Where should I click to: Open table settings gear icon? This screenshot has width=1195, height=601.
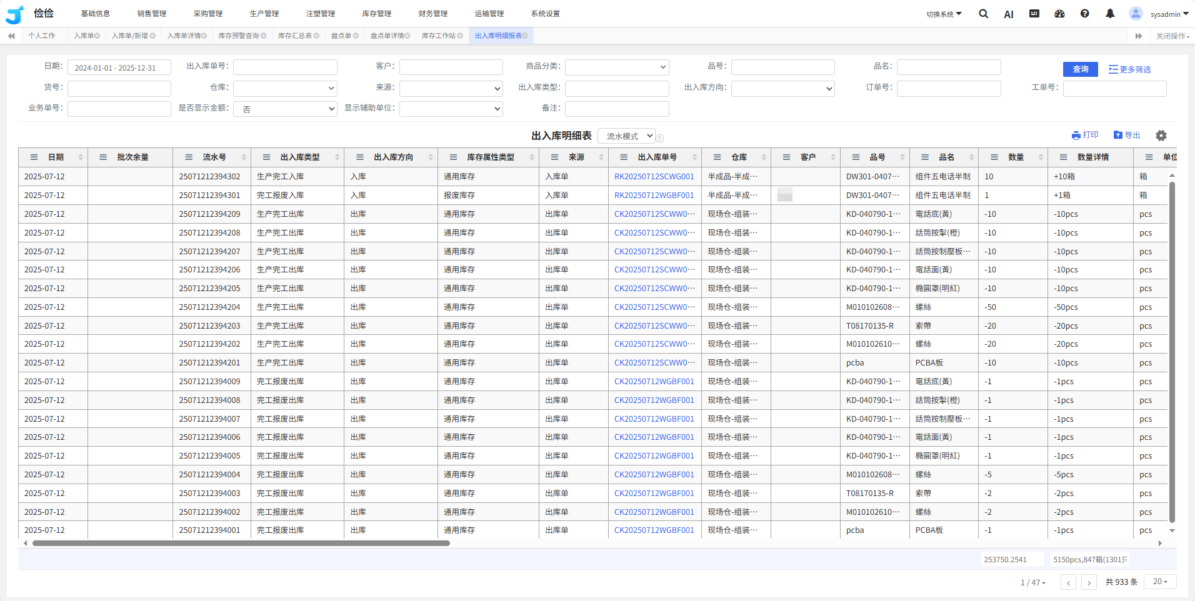pos(1161,136)
